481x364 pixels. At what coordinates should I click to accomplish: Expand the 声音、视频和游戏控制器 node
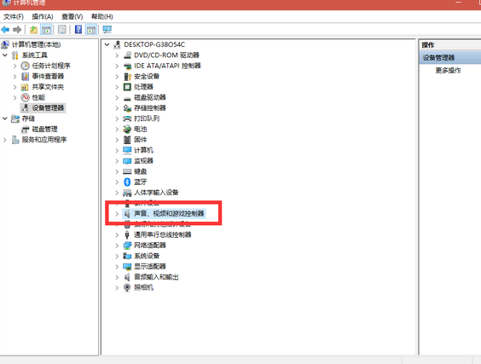(117, 214)
